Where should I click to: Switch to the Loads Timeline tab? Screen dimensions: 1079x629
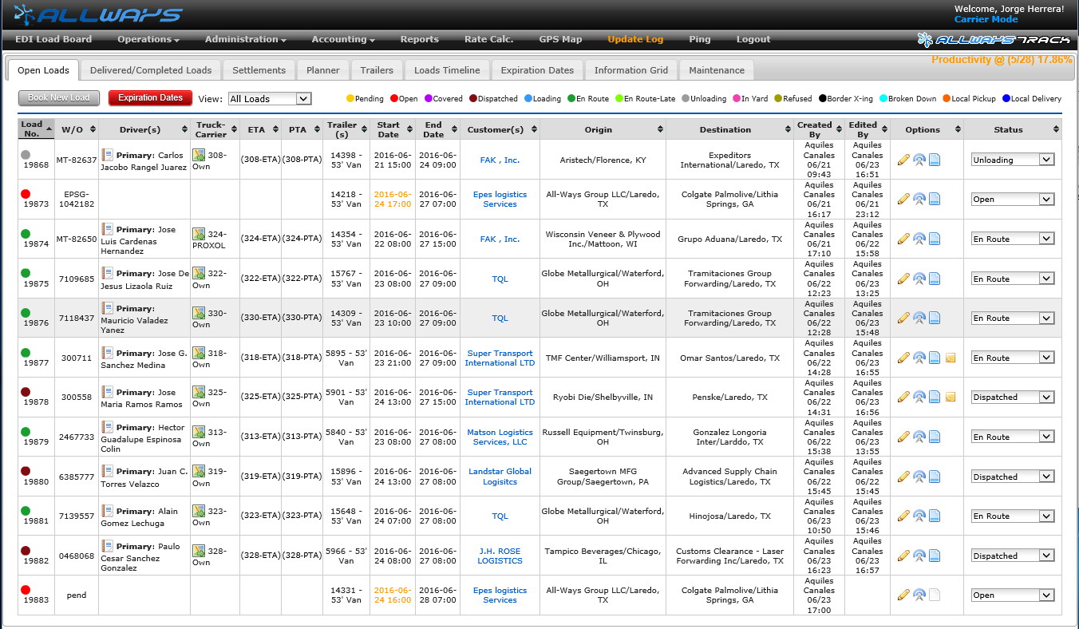pyautogui.click(x=447, y=70)
